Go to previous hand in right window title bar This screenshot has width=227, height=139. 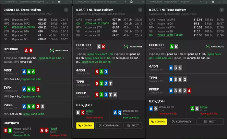coord(201,2)
